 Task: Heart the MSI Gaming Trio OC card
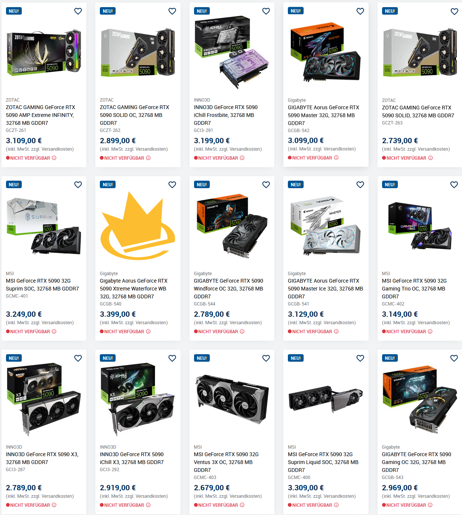pos(454,185)
